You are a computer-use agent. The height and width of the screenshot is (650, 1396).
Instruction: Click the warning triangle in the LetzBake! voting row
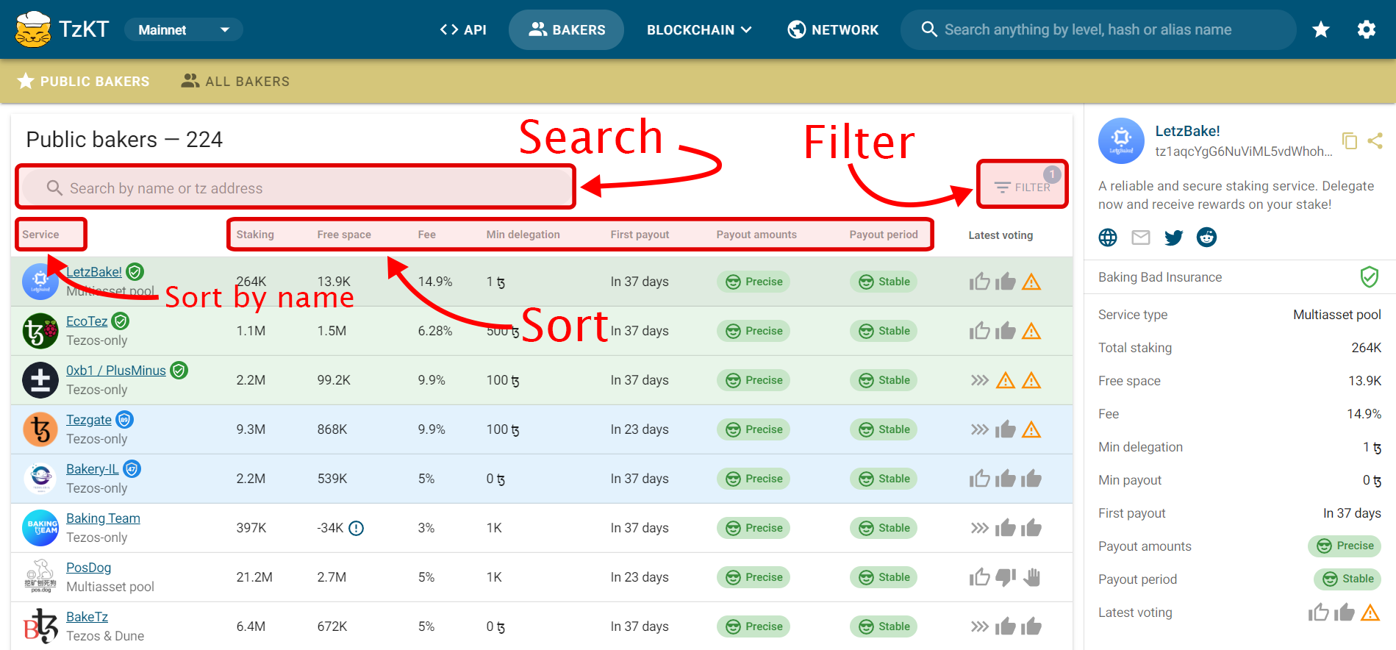(1031, 282)
